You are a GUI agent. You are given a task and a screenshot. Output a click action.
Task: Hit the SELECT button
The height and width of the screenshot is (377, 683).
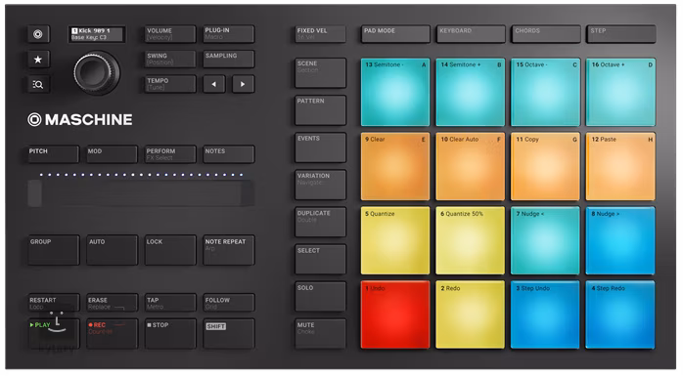coord(321,260)
